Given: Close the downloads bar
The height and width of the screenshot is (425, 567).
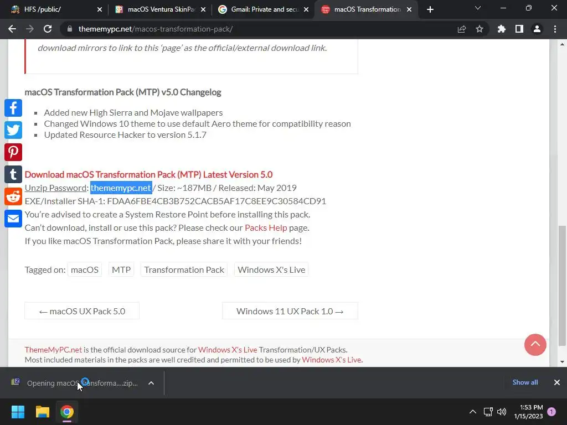Looking at the screenshot, I should coord(557,382).
